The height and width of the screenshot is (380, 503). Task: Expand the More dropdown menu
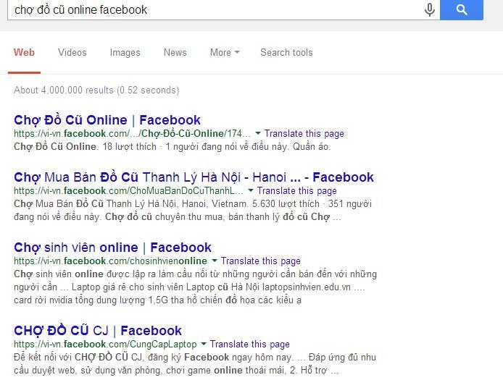224,52
